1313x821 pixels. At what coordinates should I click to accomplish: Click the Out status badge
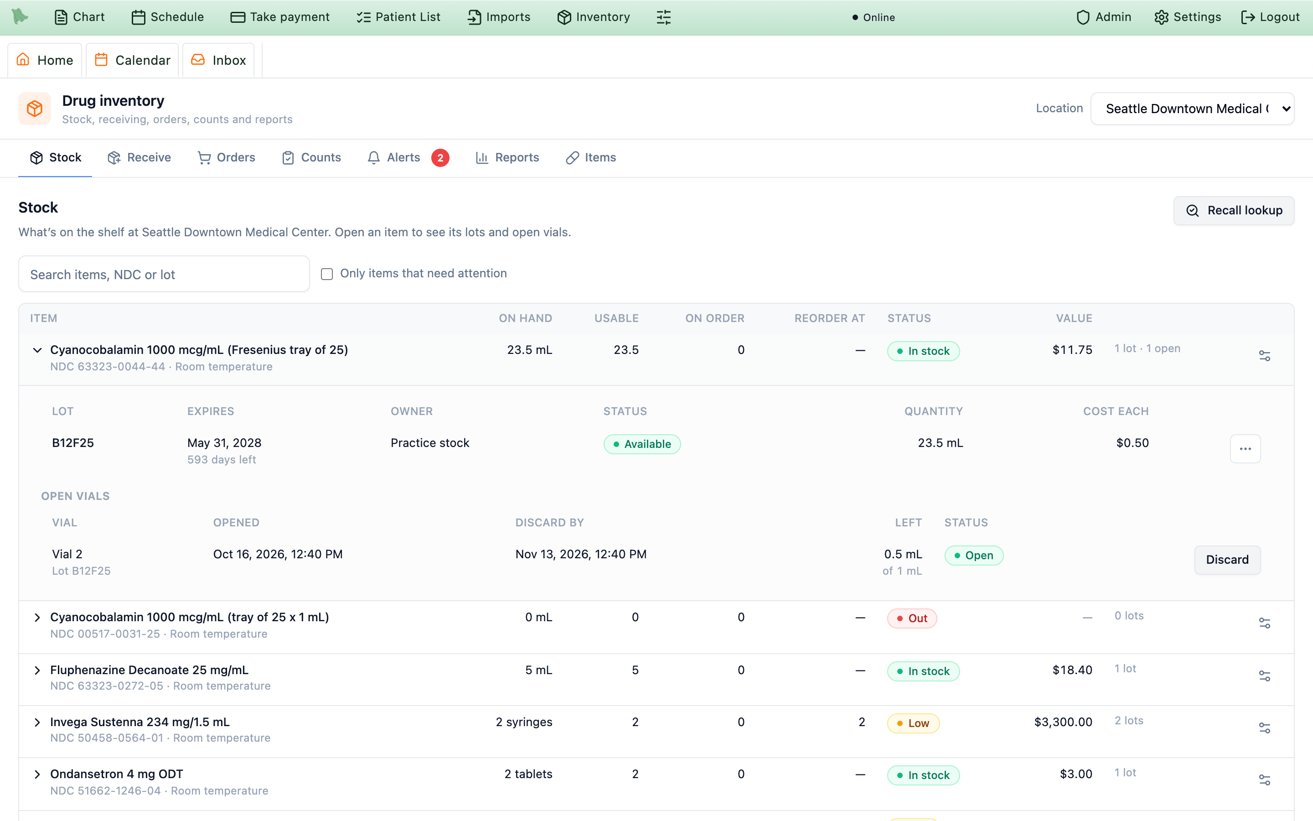[x=911, y=618]
